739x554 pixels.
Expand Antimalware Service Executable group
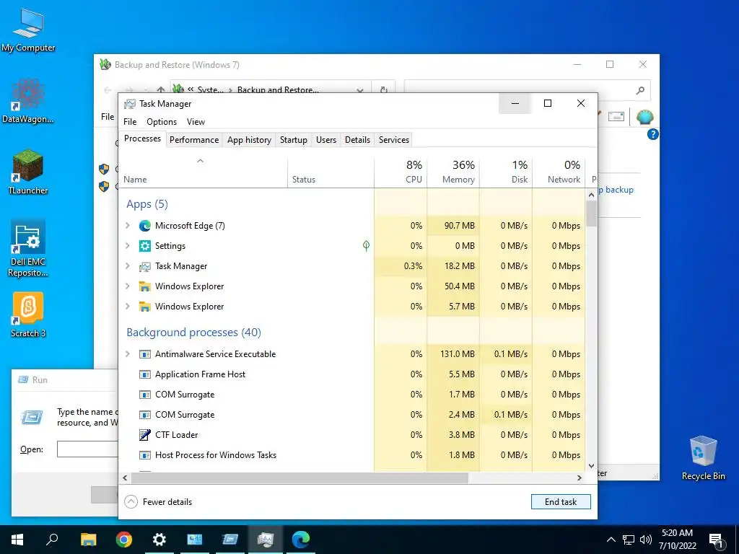(127, 353)
